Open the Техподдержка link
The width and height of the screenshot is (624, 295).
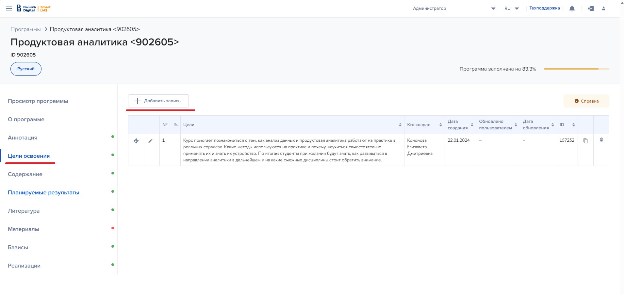click(x=544, y=8)
